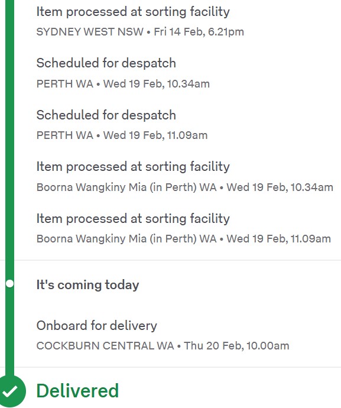Click Item processed heading above Boorna 10.34am

[133, 167]
